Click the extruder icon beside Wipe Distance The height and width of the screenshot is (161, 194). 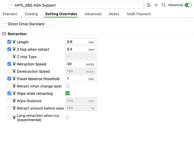click(14, 101)
